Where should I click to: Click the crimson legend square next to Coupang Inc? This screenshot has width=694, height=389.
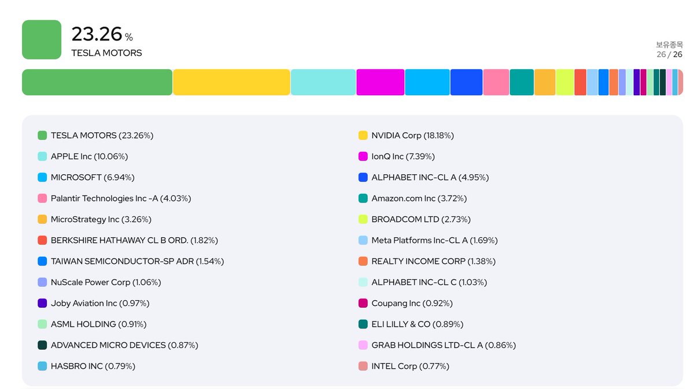point(363,303)
